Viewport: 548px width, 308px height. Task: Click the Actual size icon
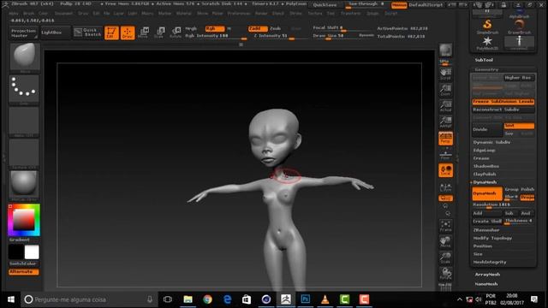click(445, 106)
